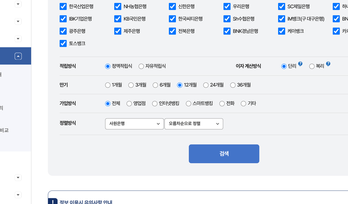Uncheck the KB국민은행 checkbox

pos(118,19)
